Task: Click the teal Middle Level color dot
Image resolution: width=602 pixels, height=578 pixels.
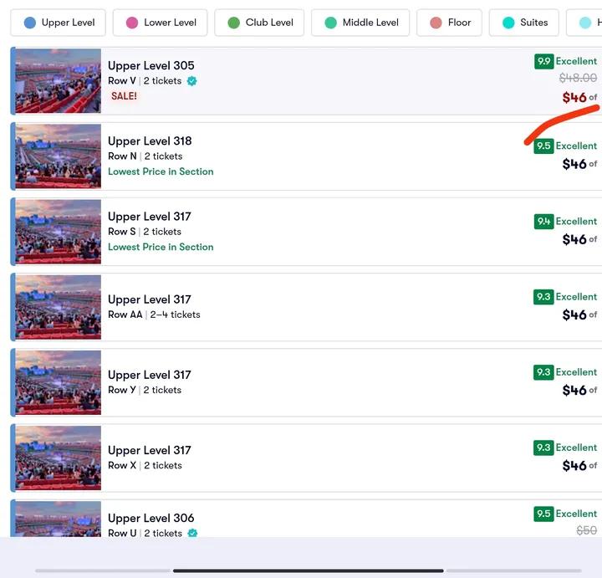Action: pos(330,23)
